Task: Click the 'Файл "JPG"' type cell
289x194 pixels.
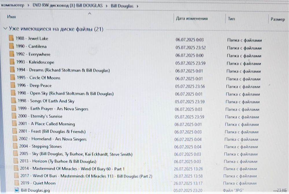Action: [233, 190]
